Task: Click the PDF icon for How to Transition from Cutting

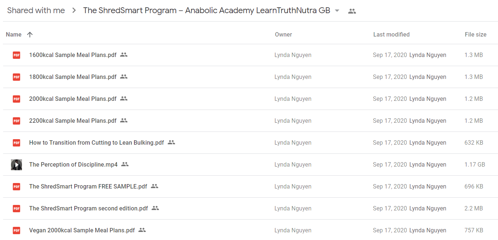Action: click(16, 143)
